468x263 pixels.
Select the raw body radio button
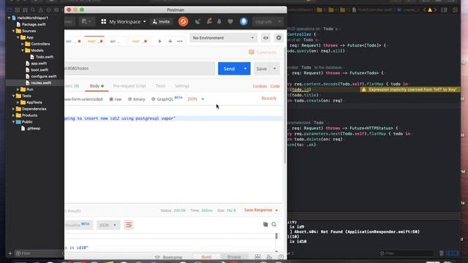pos(111,99)
